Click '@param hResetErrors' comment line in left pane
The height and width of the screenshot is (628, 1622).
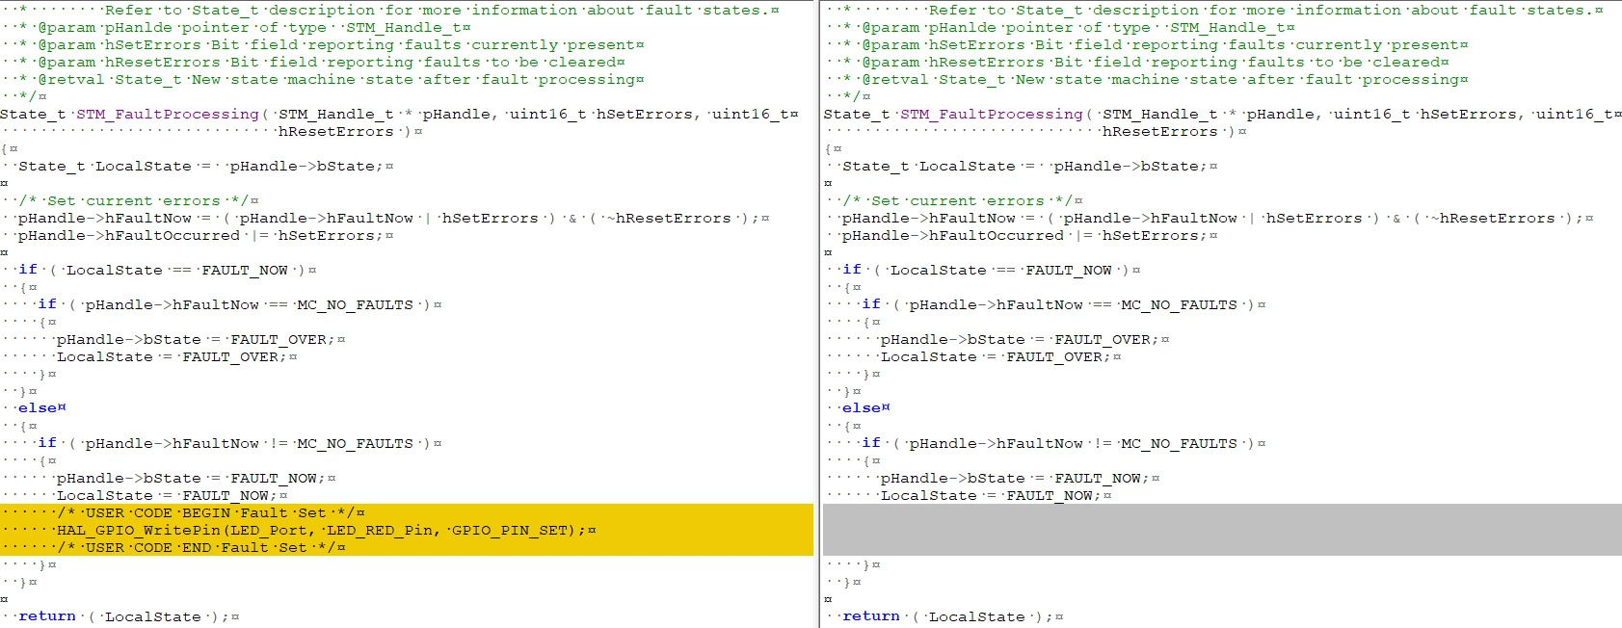(327, 62)
